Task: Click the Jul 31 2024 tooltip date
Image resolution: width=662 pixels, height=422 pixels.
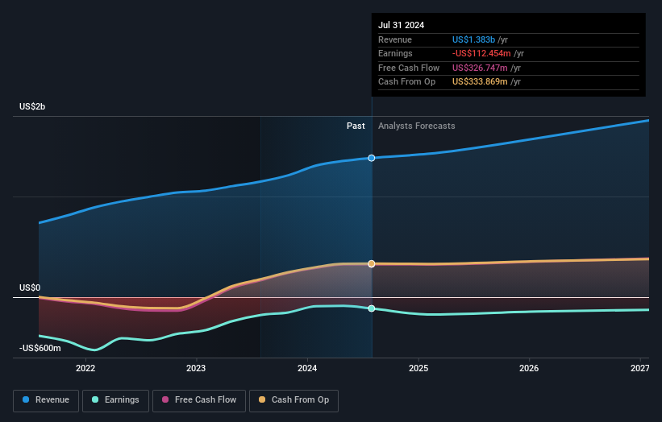Action: point(401,25)
